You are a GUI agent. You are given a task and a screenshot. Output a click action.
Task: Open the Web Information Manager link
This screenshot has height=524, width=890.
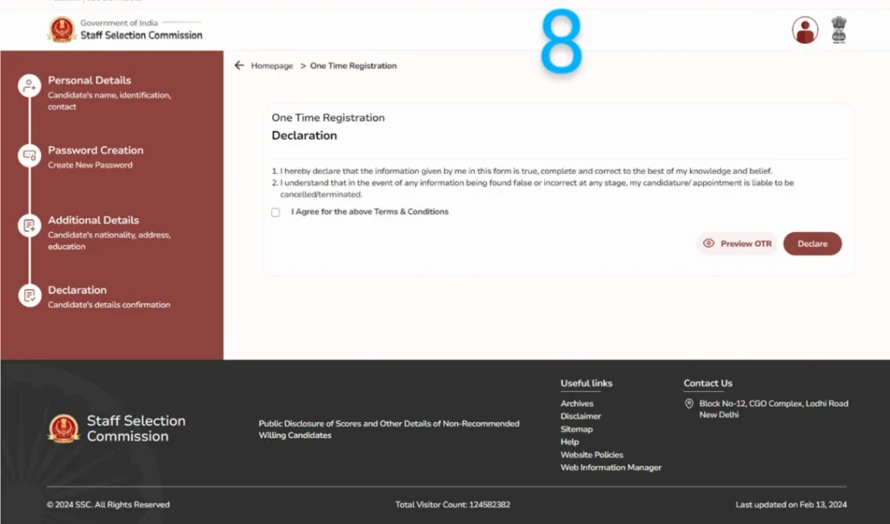pos(611,468)
